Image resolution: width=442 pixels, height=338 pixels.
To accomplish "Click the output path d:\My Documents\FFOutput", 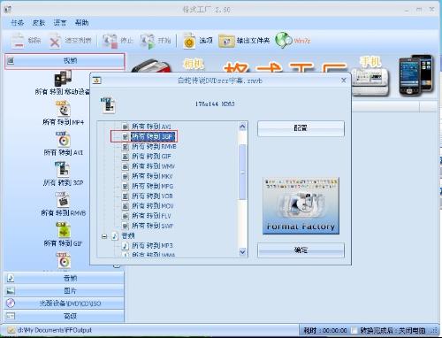I will pyautogui.click(x=55, y=330).
